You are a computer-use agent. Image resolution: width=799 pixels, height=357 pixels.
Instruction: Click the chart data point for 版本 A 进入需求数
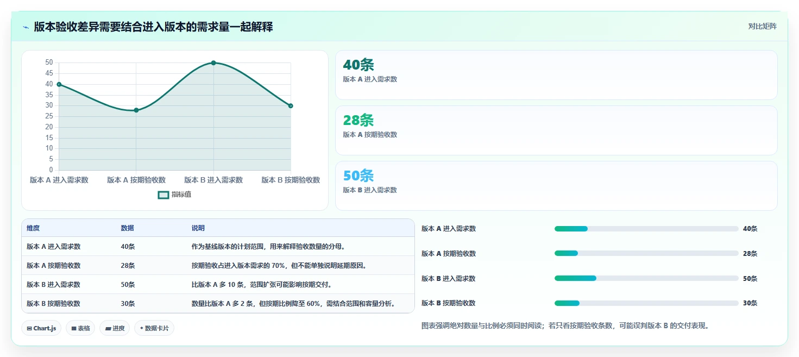[59, 84]
